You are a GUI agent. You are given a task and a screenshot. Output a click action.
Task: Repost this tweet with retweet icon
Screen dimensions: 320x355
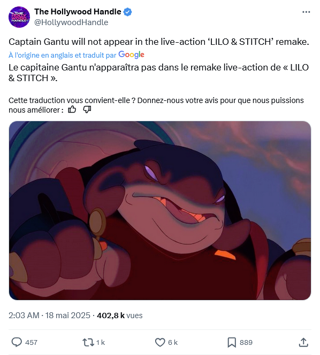click(x=88, y=342)
